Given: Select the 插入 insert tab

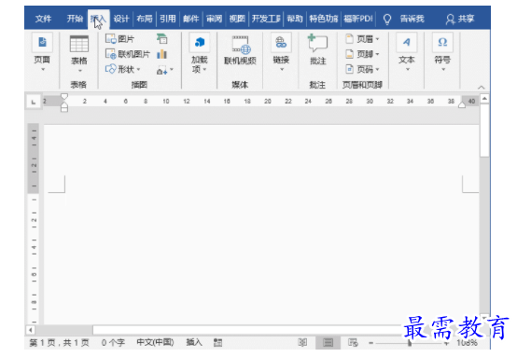Looking at the screenshot, I should pos(98,19).
